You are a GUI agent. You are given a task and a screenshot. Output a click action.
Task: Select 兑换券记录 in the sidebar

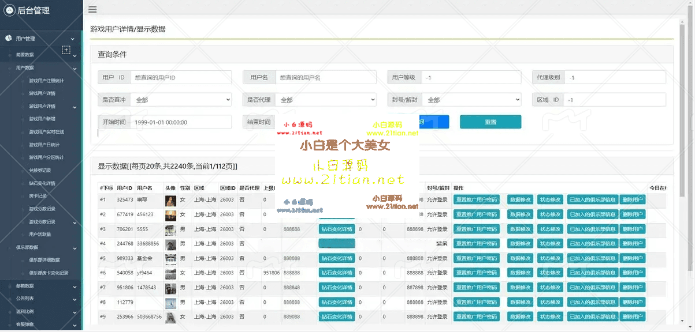click(38, 169)
